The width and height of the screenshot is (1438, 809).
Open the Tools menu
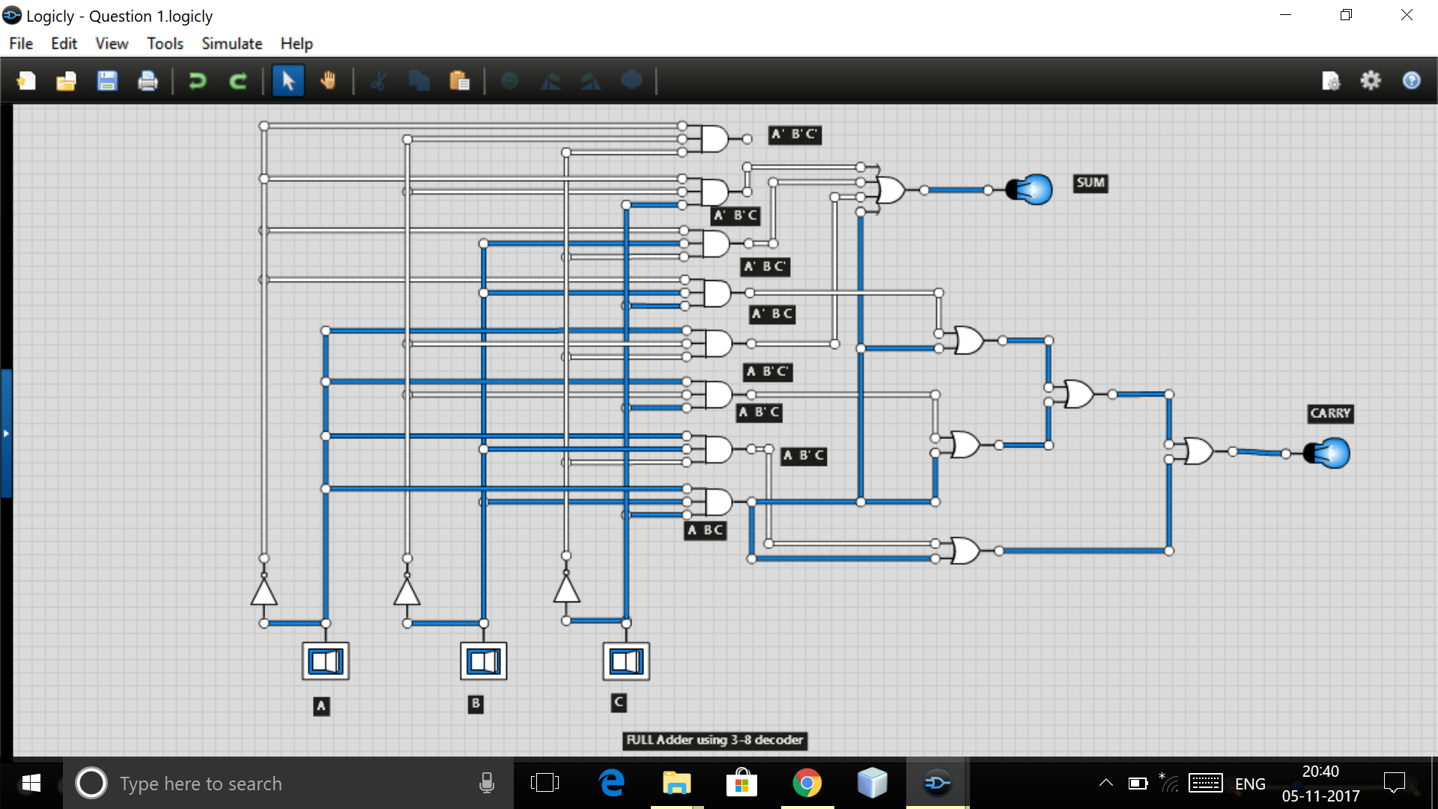(x=165, y=43)
